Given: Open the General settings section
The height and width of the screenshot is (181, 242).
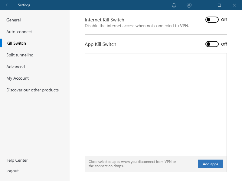Looking at the screenshot, I should click(x=13, y=20).
